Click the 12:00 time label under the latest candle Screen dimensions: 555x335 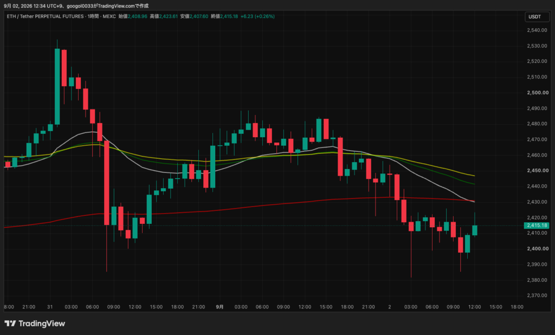pyautogui.click(x=474, y=307)
